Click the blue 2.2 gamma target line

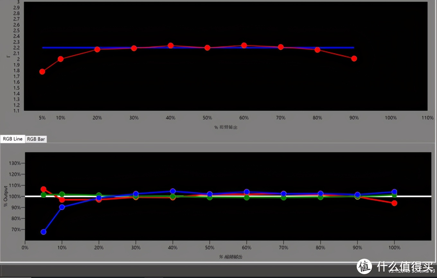(x=198, y=48)
